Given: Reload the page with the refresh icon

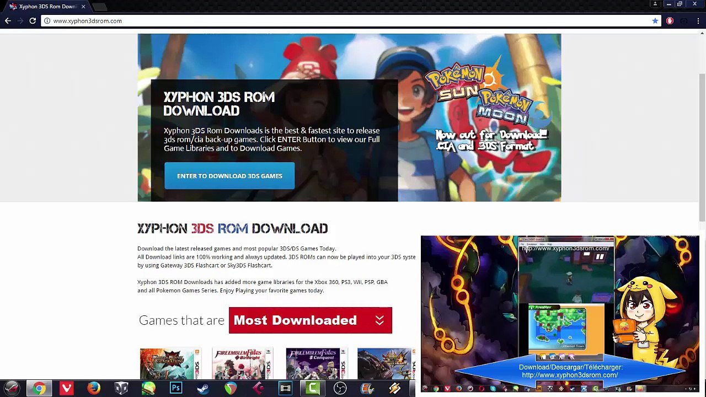Looking at the screenshot, I should pos(33,21).
